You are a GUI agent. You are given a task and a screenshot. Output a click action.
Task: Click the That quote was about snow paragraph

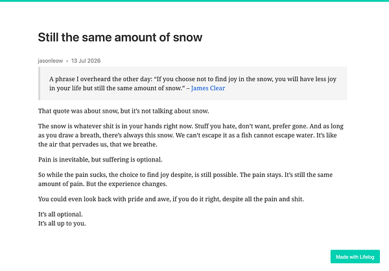124,111
